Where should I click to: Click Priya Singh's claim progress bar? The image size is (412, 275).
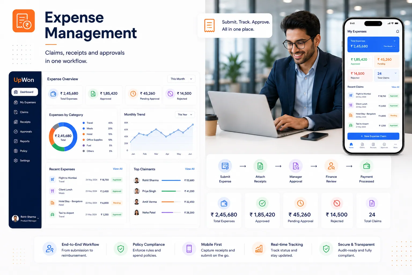coord(171,191)
